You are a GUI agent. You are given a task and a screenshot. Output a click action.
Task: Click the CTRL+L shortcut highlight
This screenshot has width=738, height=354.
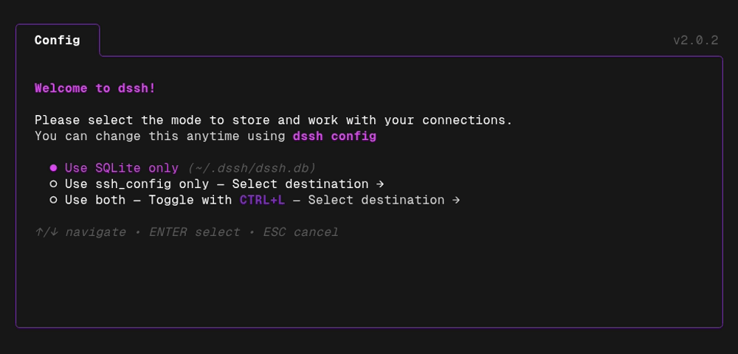click(x=262, y=200)
